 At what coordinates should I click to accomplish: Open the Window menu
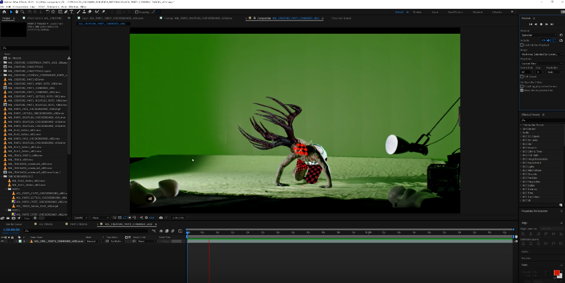pyautogui.click(x=74, y=7)
